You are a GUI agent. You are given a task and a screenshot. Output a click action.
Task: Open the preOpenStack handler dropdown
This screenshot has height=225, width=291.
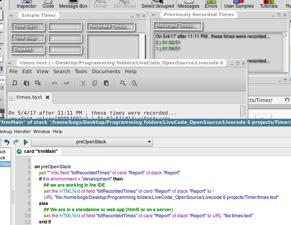coord(92,142)
